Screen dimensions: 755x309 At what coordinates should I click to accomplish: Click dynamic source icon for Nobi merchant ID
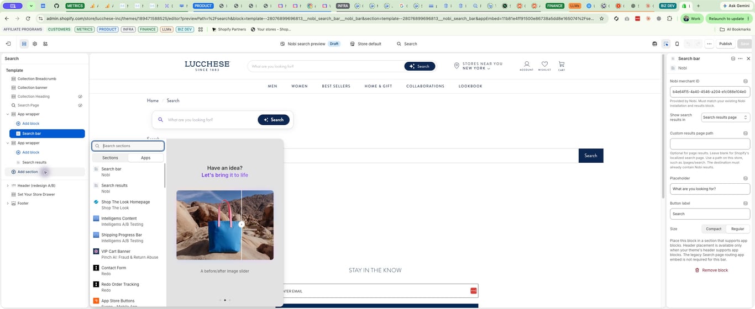[746, 81]
